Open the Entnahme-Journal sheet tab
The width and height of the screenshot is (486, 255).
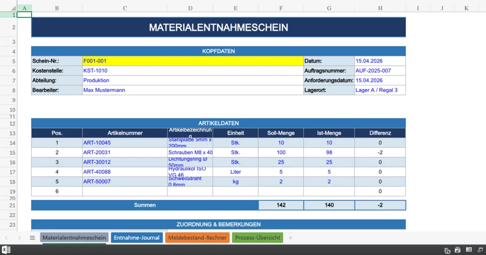coord(137,238)
